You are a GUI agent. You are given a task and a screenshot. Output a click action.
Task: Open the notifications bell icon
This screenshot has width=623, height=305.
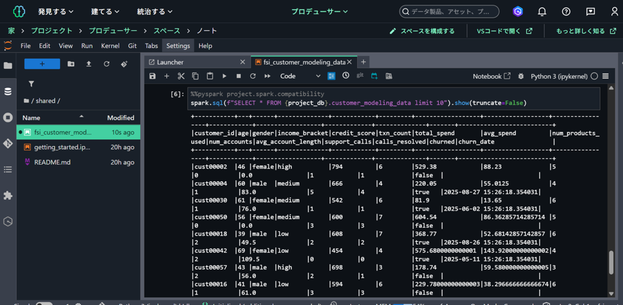[542, 11]
